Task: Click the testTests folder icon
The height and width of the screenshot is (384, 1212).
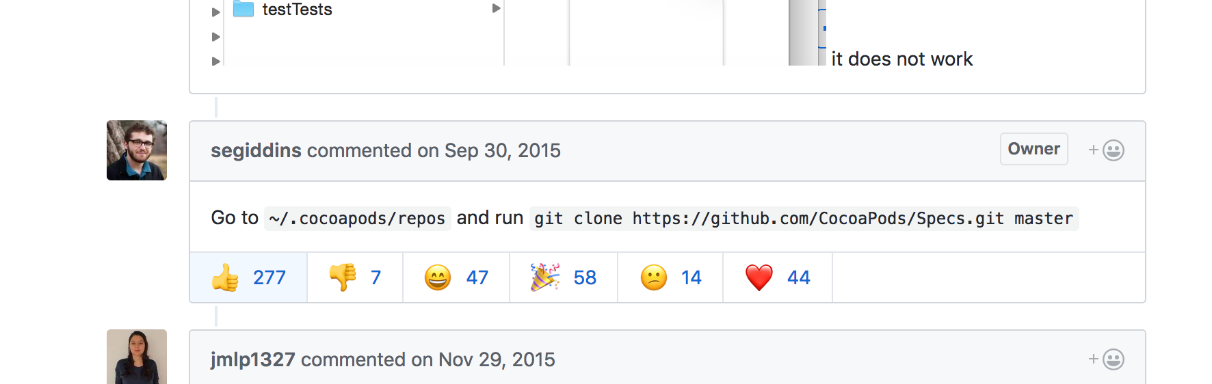Action: (243, 9)
